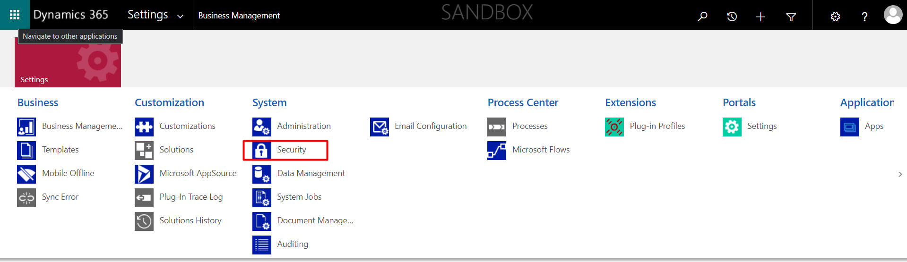Click the help question mark icon
This screenshot has width=907, height=262.
click(x=864, y=17)
